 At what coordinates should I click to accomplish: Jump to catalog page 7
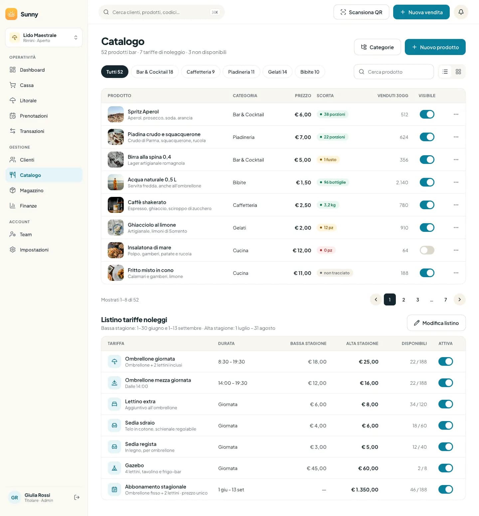click(445, 299)
